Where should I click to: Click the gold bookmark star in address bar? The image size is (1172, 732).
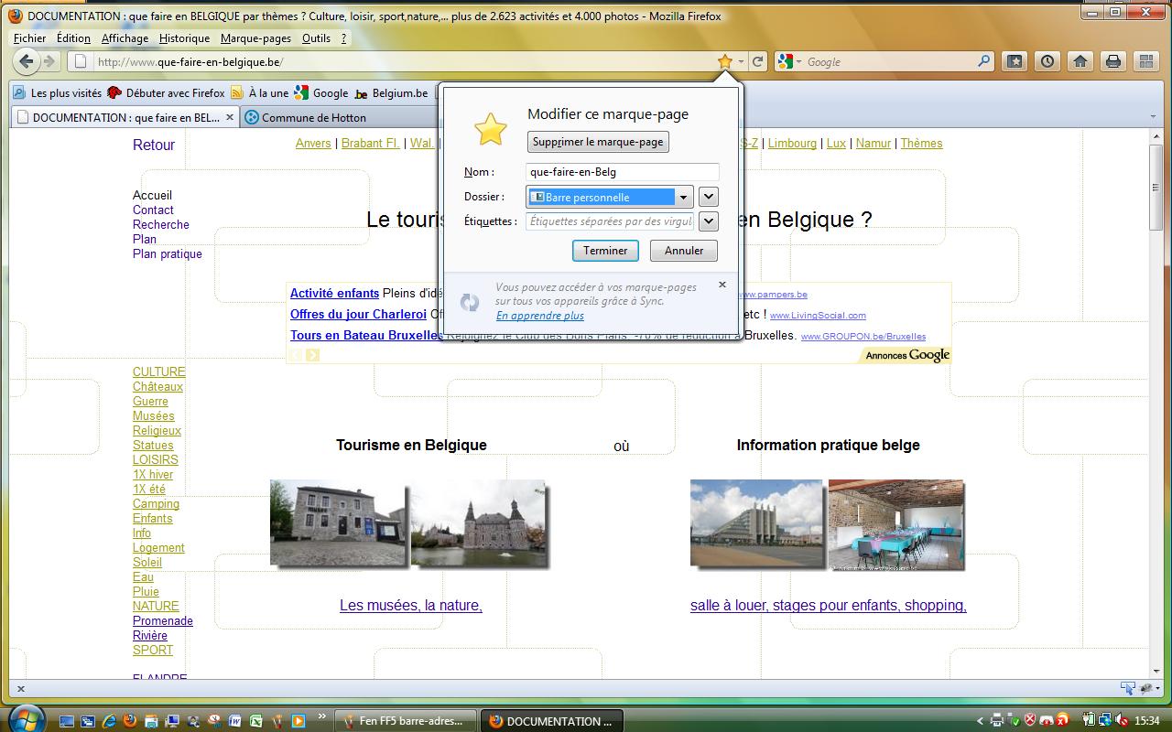724,61
